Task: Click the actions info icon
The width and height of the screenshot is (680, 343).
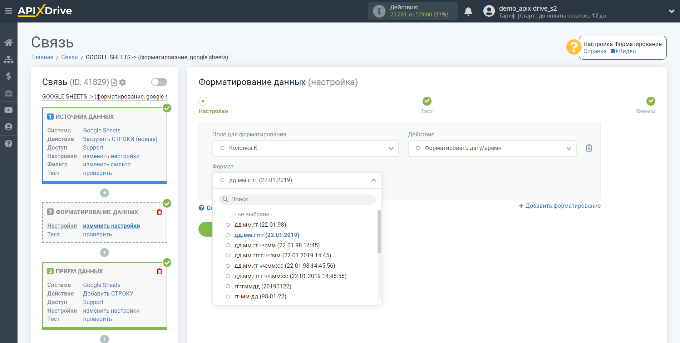Action: [x=379, y=11]
